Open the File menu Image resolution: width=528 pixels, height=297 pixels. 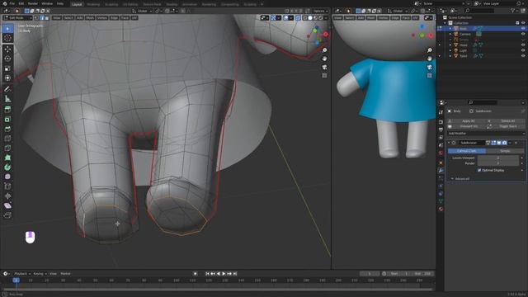click(x=12, y=3)
